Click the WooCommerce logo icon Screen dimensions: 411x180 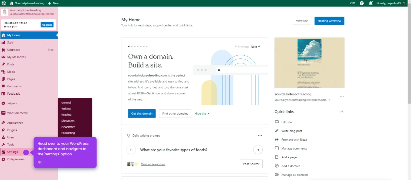(3, 113)
